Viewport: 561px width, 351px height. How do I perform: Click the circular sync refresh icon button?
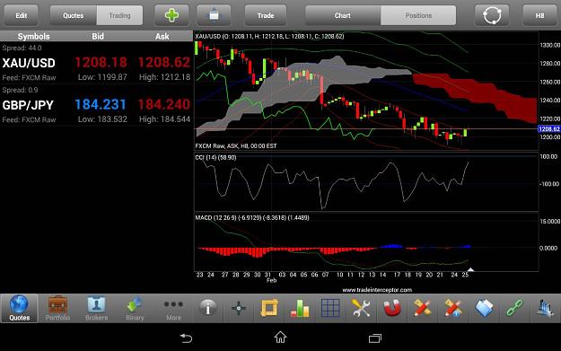click(492, 15)
